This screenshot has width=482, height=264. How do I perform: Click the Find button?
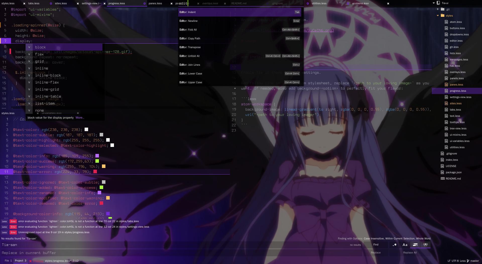tap(376, 245)
